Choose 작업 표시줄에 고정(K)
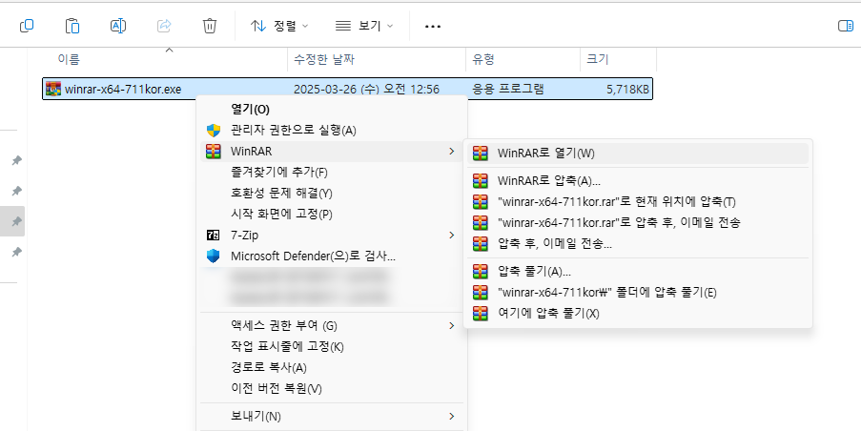The image size is (861, 431). pyautogui.click(x=334, y=346)
